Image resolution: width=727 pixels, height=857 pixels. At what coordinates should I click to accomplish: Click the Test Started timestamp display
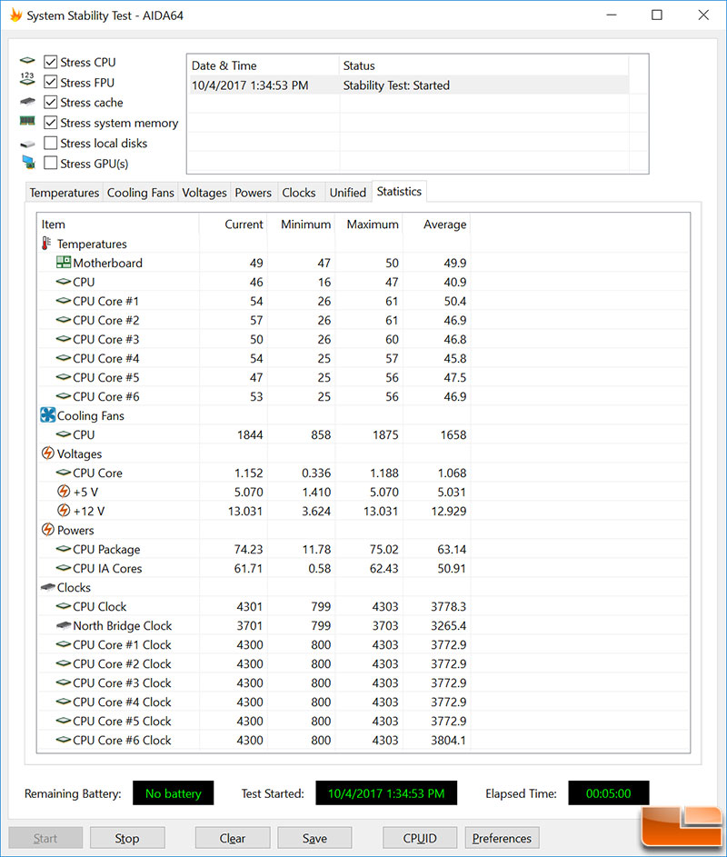pyautogui.click(x=386, y=793)
